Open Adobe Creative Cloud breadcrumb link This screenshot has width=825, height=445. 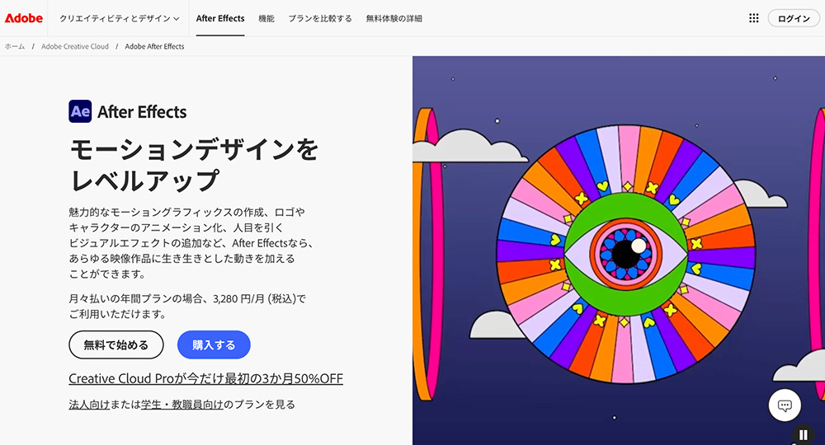[75, 46]
